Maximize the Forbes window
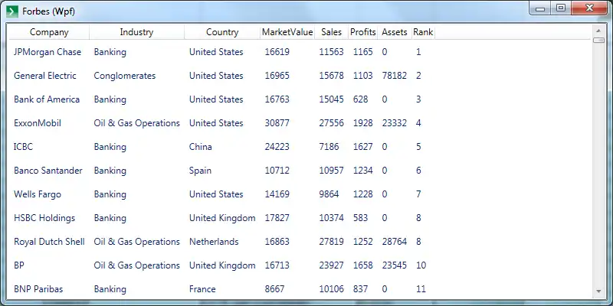This screenshot has width=613, height=306. click(561, 8)
